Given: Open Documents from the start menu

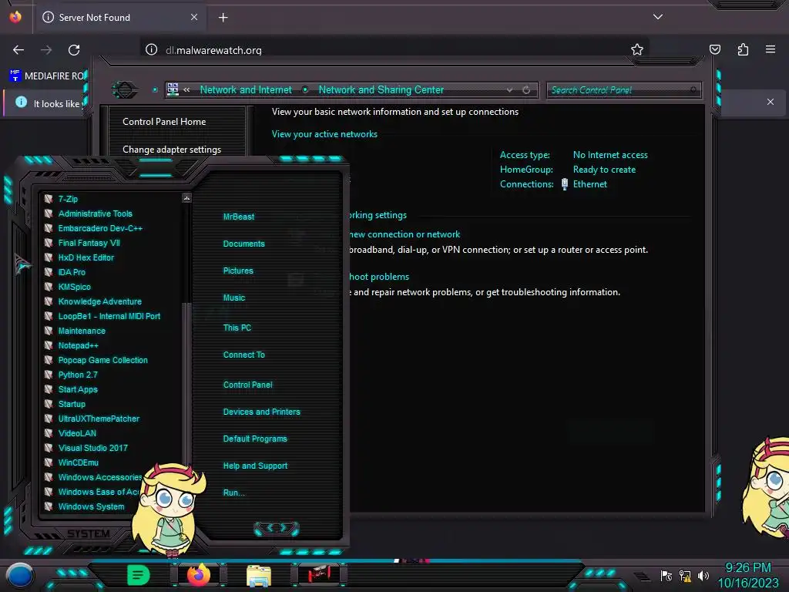Looking at the screenshot, I should click(243, 244).
